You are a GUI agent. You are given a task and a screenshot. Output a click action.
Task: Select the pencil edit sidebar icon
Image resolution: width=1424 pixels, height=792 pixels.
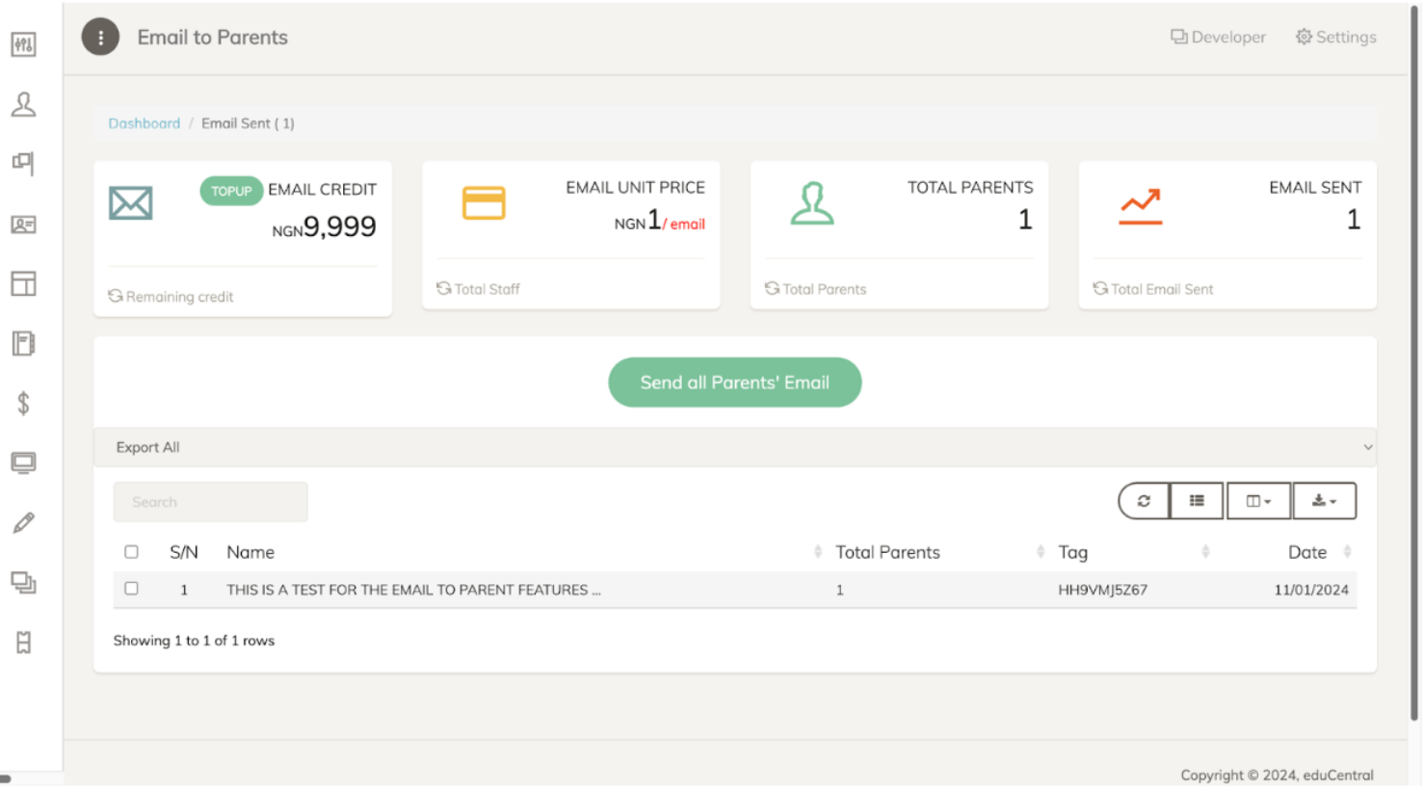pos(23,522)
